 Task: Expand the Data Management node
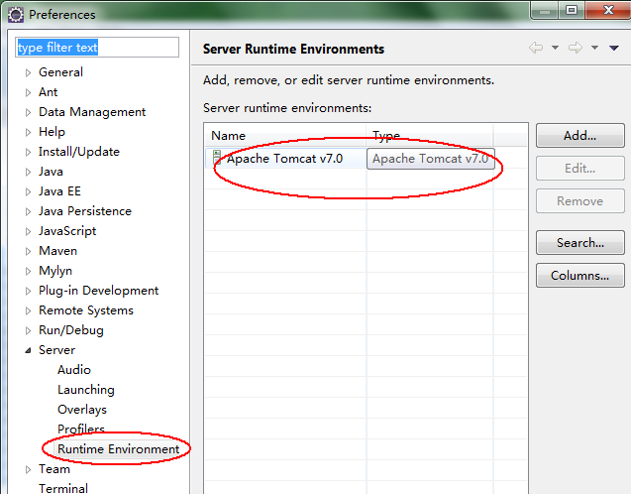[28, 112]
